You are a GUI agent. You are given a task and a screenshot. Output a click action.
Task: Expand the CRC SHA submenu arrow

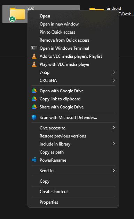[114, 80]
